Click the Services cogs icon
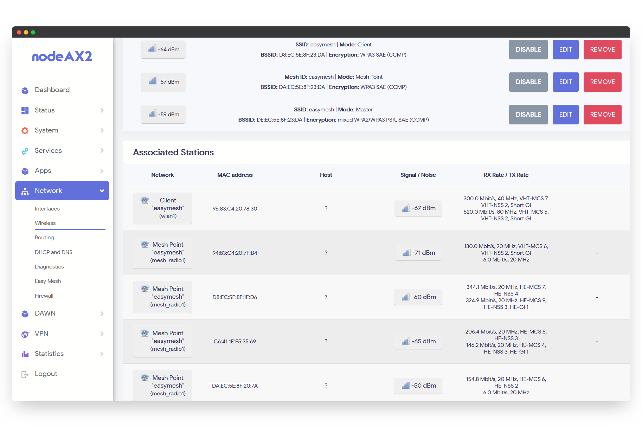This screenshot has width=642, height=427. tap(25, 151)
